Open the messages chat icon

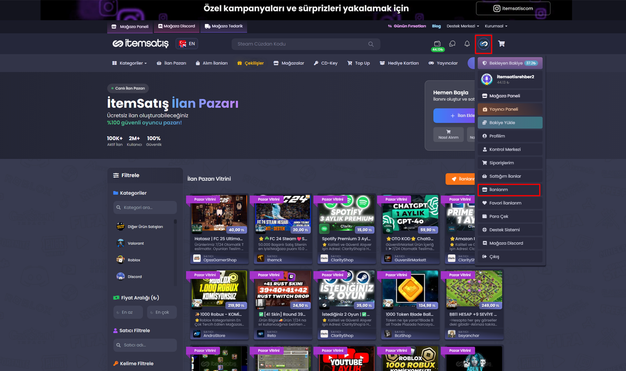452,44
